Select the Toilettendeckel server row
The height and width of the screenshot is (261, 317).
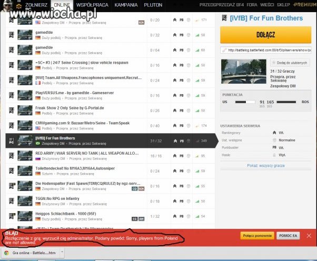tap(110, 171)
